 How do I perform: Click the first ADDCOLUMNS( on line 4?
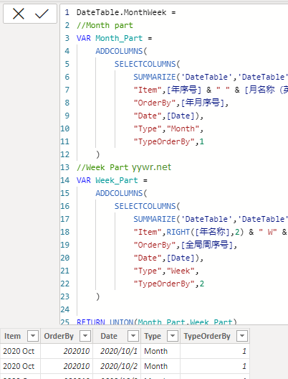click(x=121, y=51)
